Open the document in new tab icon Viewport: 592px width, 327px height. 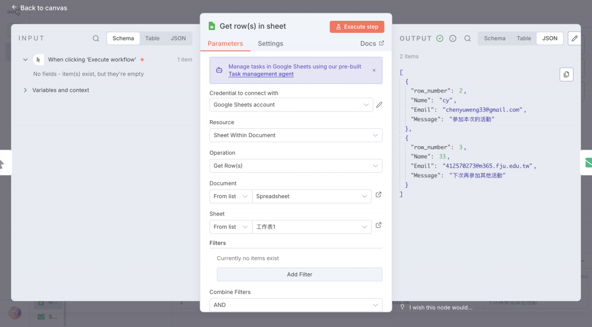(x=378, y=195)
